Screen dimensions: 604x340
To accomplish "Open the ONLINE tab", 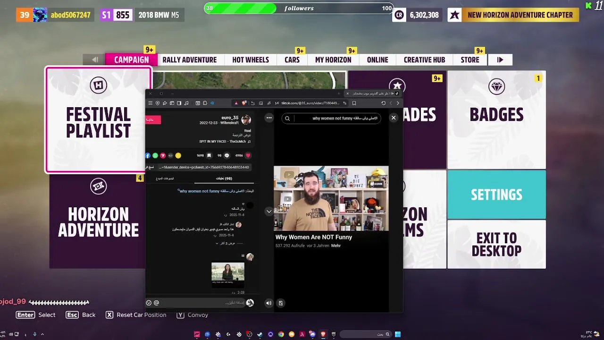I will [x=377, y=60].
